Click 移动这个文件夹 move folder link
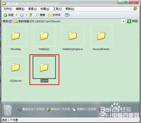Viewport: 141px width, 123px height. pos(58,109)
